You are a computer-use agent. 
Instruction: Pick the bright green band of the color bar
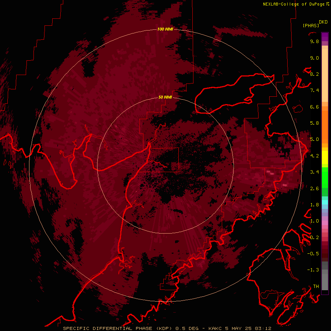(325, 177)
